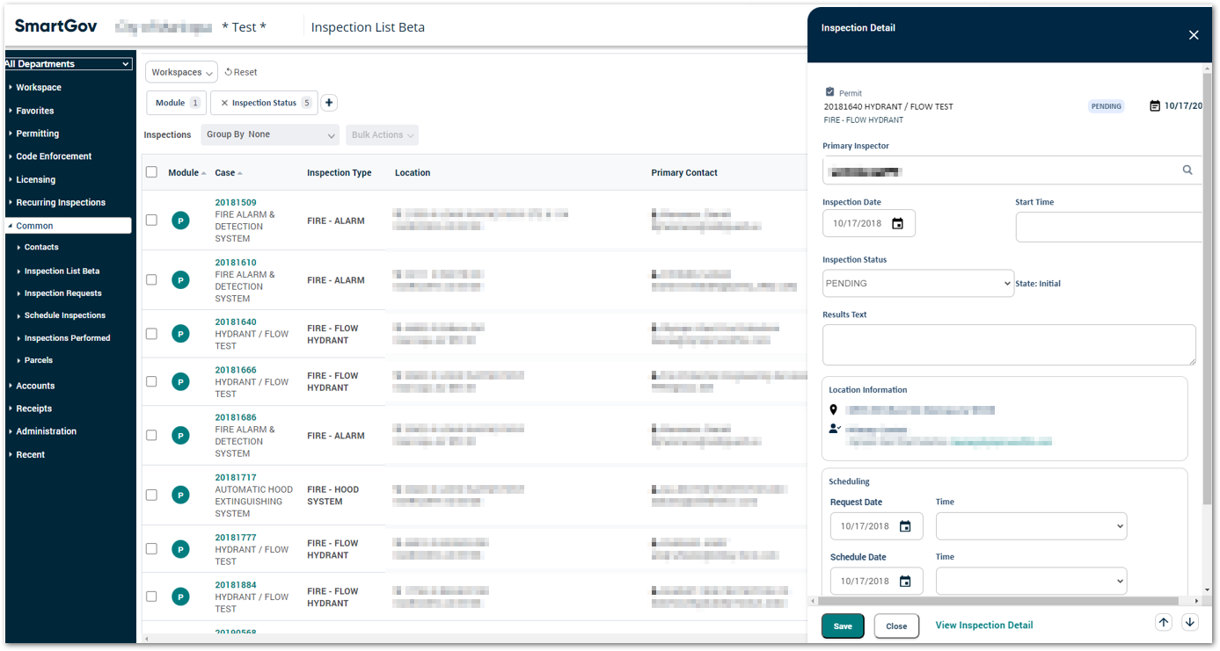Open the Workspaces dropdown
The image size is (1220, 651).
pyautogui.click(x=181, y=72)
